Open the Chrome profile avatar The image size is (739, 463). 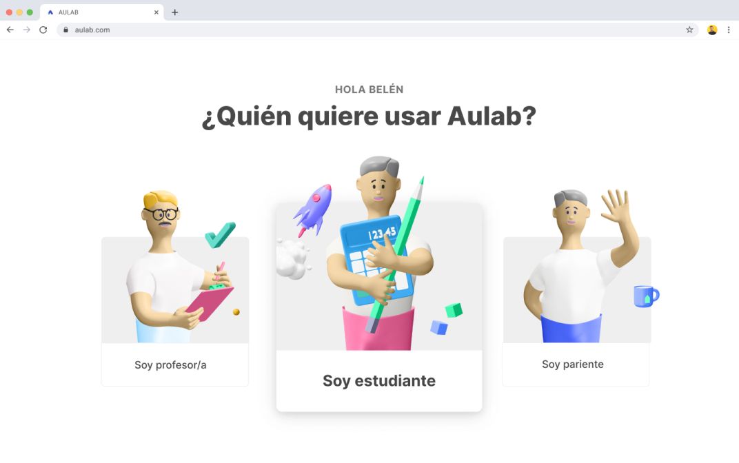tap(712, 30)
